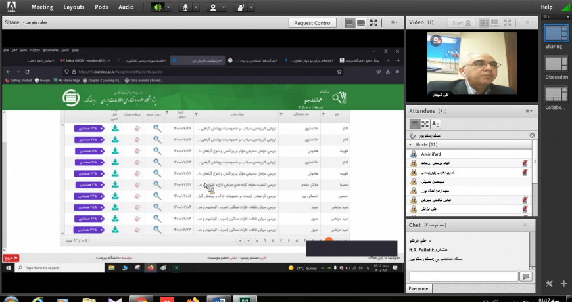The height and width of the screenshot is (302, 572).
Task: Collapse the Hosts (11) group
Action: click(410, 144)
